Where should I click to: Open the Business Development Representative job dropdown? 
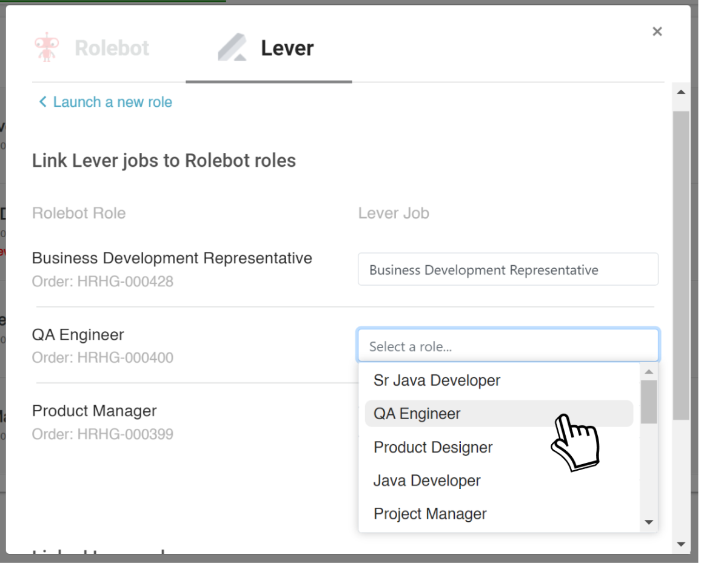(x=508, y=269)
